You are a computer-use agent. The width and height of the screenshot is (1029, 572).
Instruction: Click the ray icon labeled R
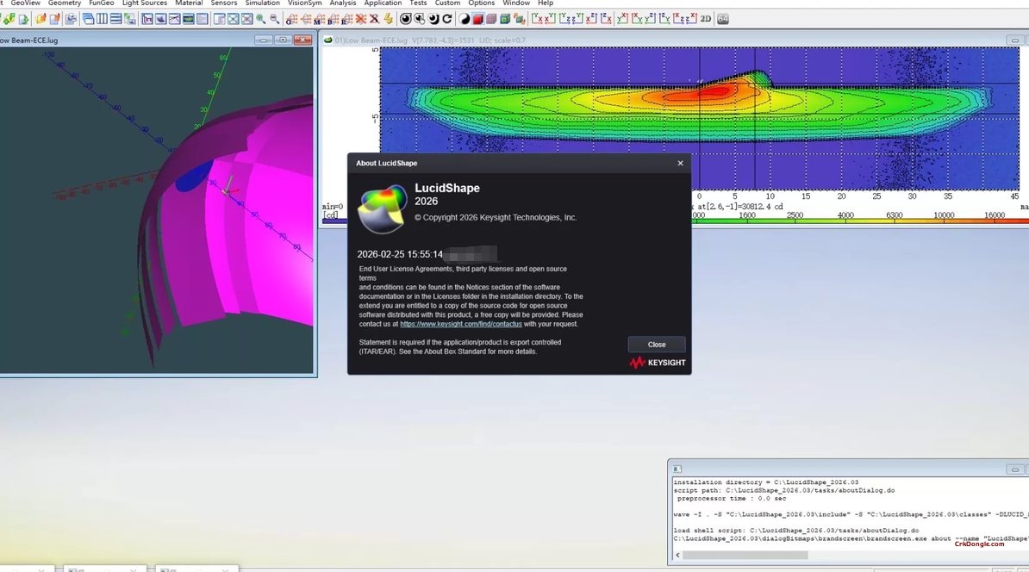coord(346,19)
